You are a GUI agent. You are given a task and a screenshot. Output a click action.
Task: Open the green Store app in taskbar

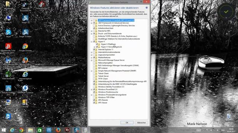coord(40,130)
